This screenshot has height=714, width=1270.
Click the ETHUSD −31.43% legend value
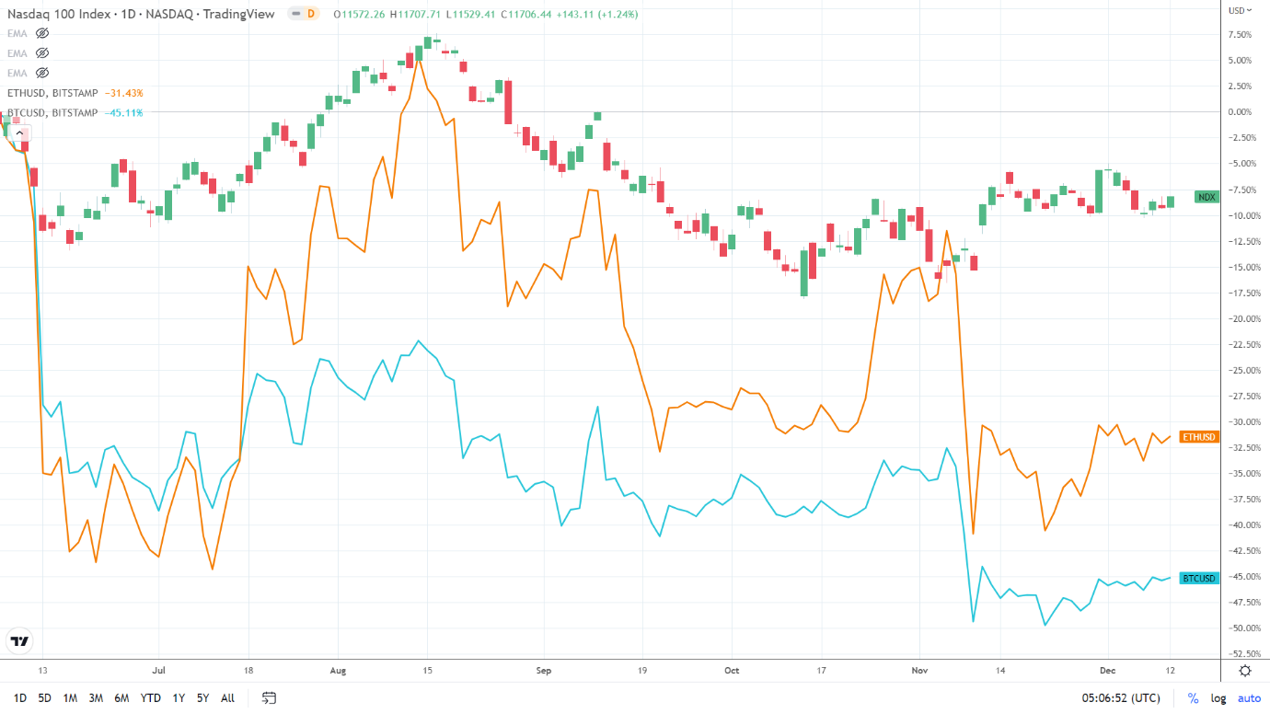point(123,93)
